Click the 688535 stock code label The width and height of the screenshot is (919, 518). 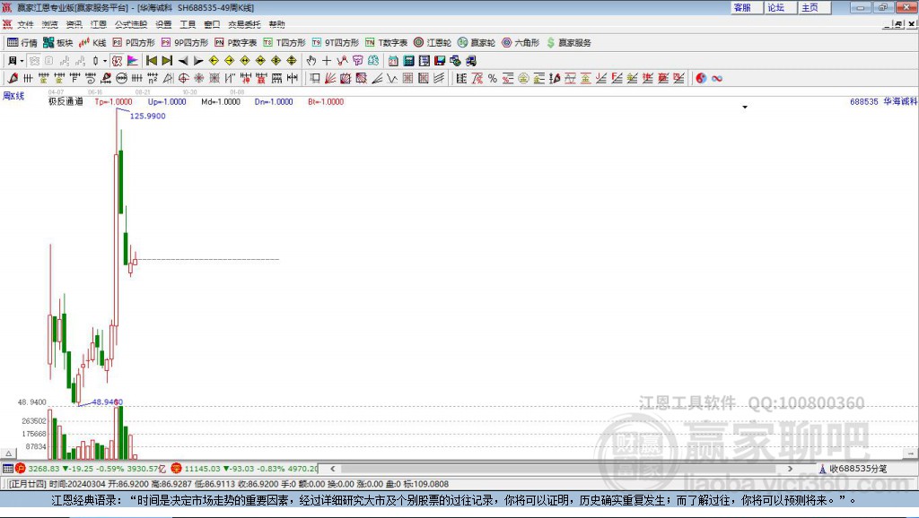click(x=864, y=101)
